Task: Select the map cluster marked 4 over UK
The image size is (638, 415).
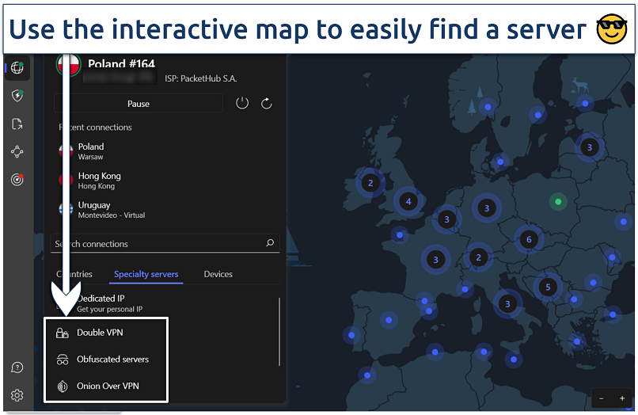Action: point(408,201)
